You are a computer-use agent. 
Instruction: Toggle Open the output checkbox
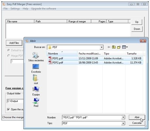(x=8, y=109)
